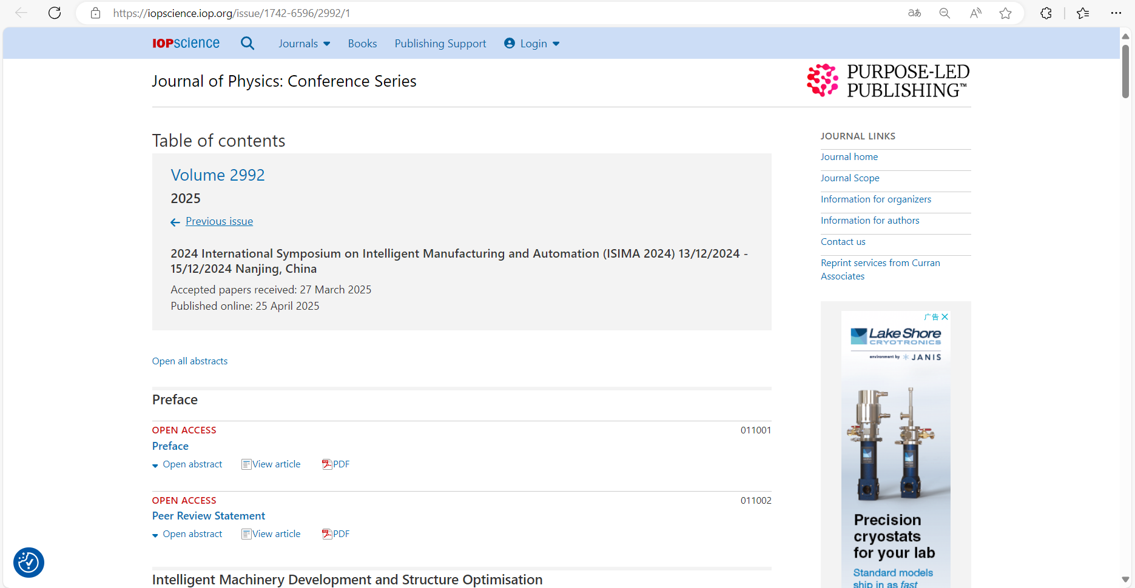The height and width of the screenshot is (588, 1135).
Task: Click the zoom magnifier icon in address bar
Action: coord(945,13)
